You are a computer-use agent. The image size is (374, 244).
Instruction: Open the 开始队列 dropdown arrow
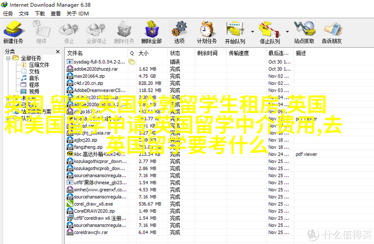(x=252, y=32)
